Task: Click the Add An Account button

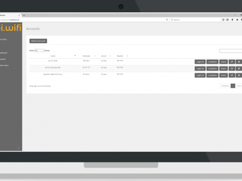Action: (38, 41)
